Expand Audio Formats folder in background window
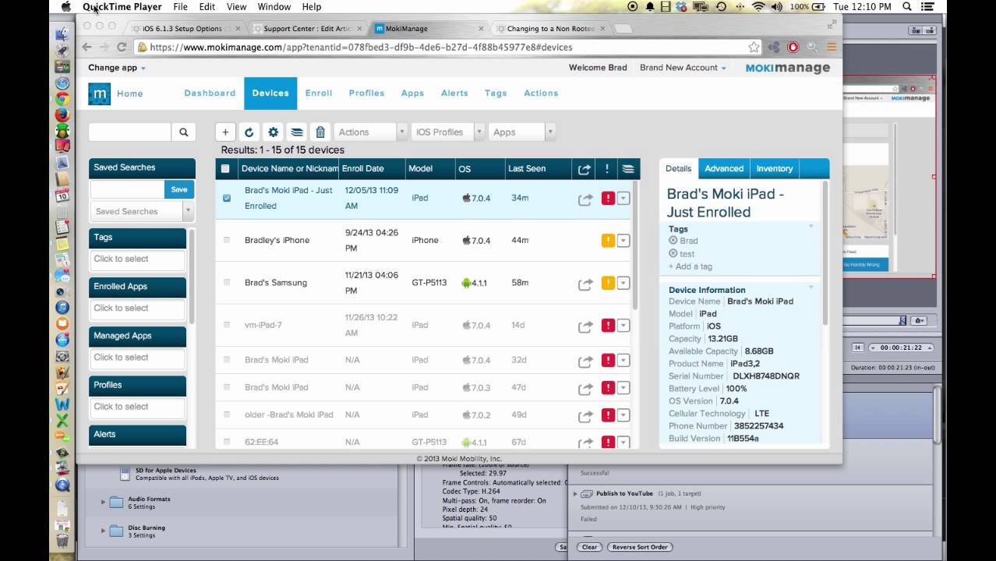 (x=103, y=502)
